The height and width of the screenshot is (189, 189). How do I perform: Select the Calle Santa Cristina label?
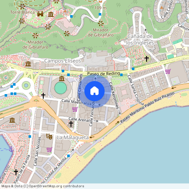[x=135, y=90]
